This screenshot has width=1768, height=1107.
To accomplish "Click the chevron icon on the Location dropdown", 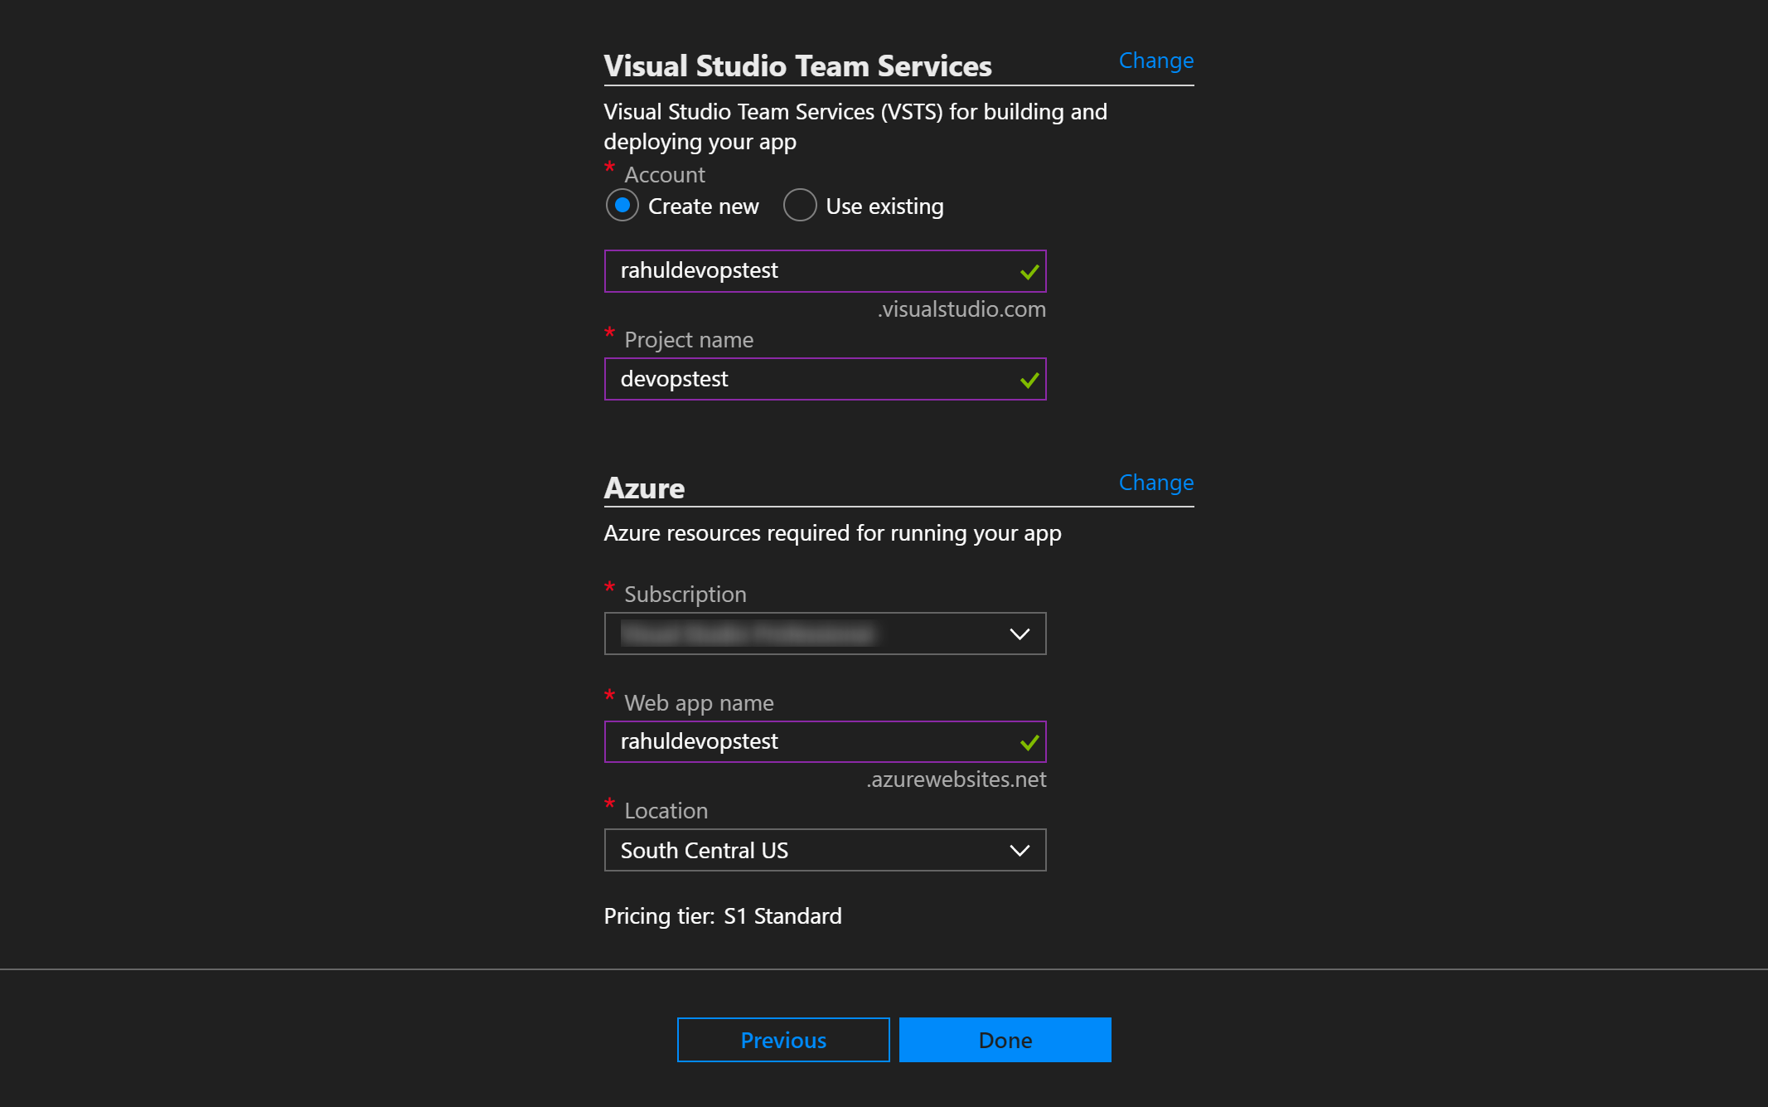I will point(1020,850).
